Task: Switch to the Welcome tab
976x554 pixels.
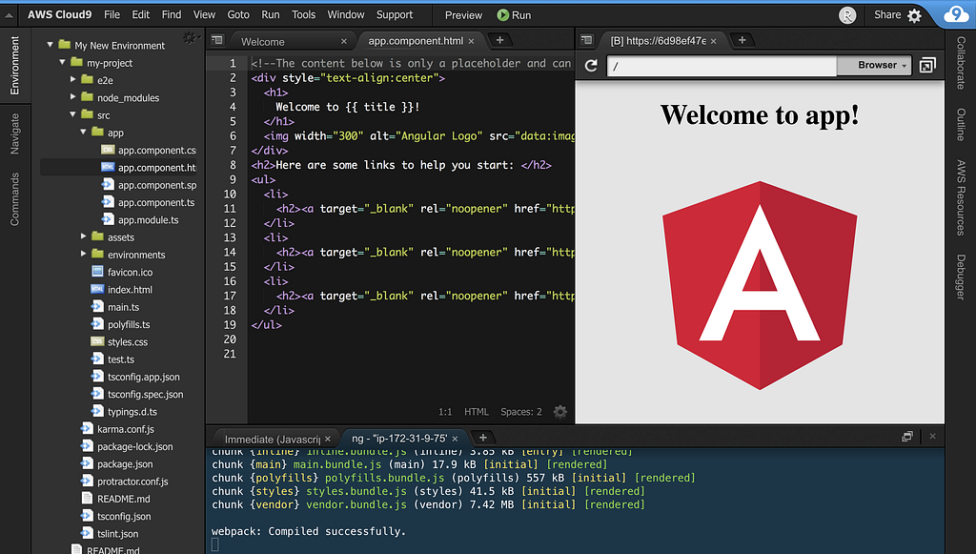Action: tap(263, 42)
